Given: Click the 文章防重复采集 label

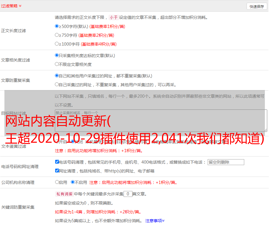Looking at the screenshot, I should pyautogui.click(x=15, y=80).
